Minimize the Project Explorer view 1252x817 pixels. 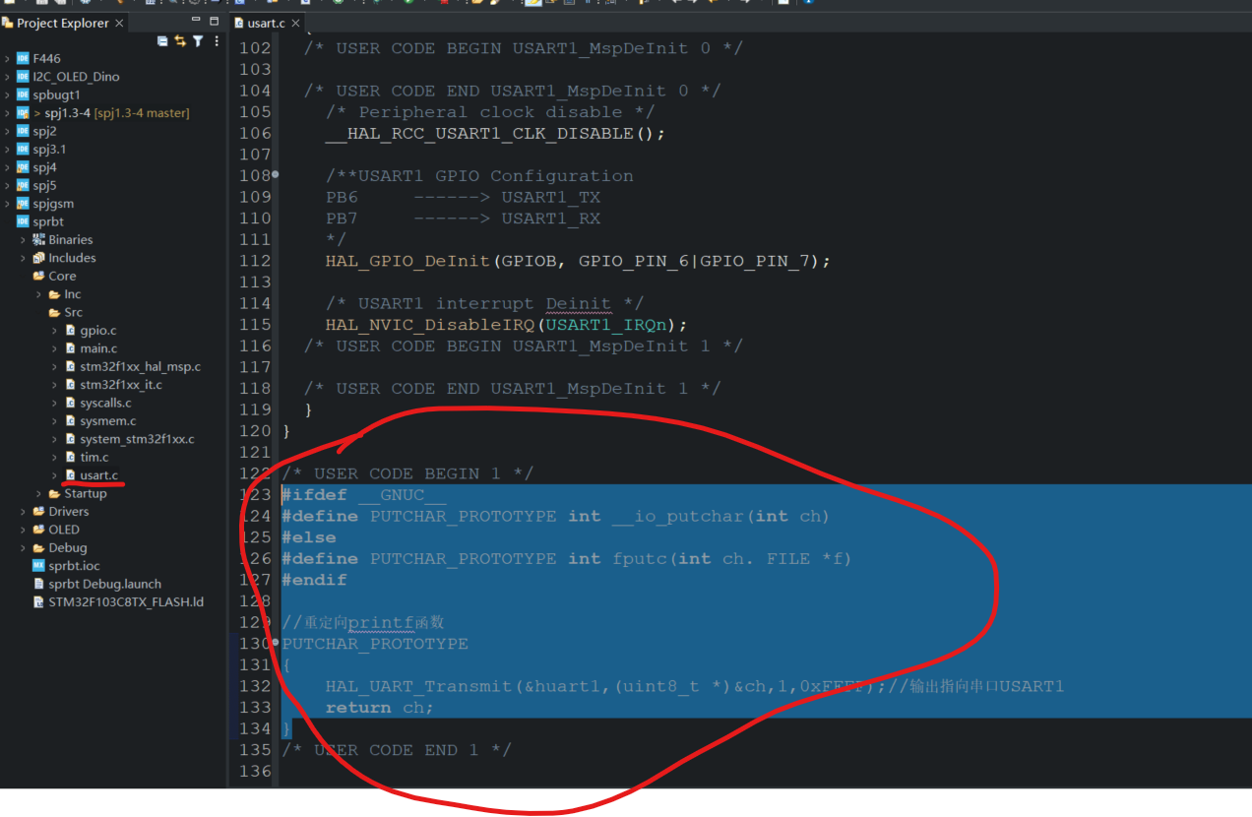195,21
